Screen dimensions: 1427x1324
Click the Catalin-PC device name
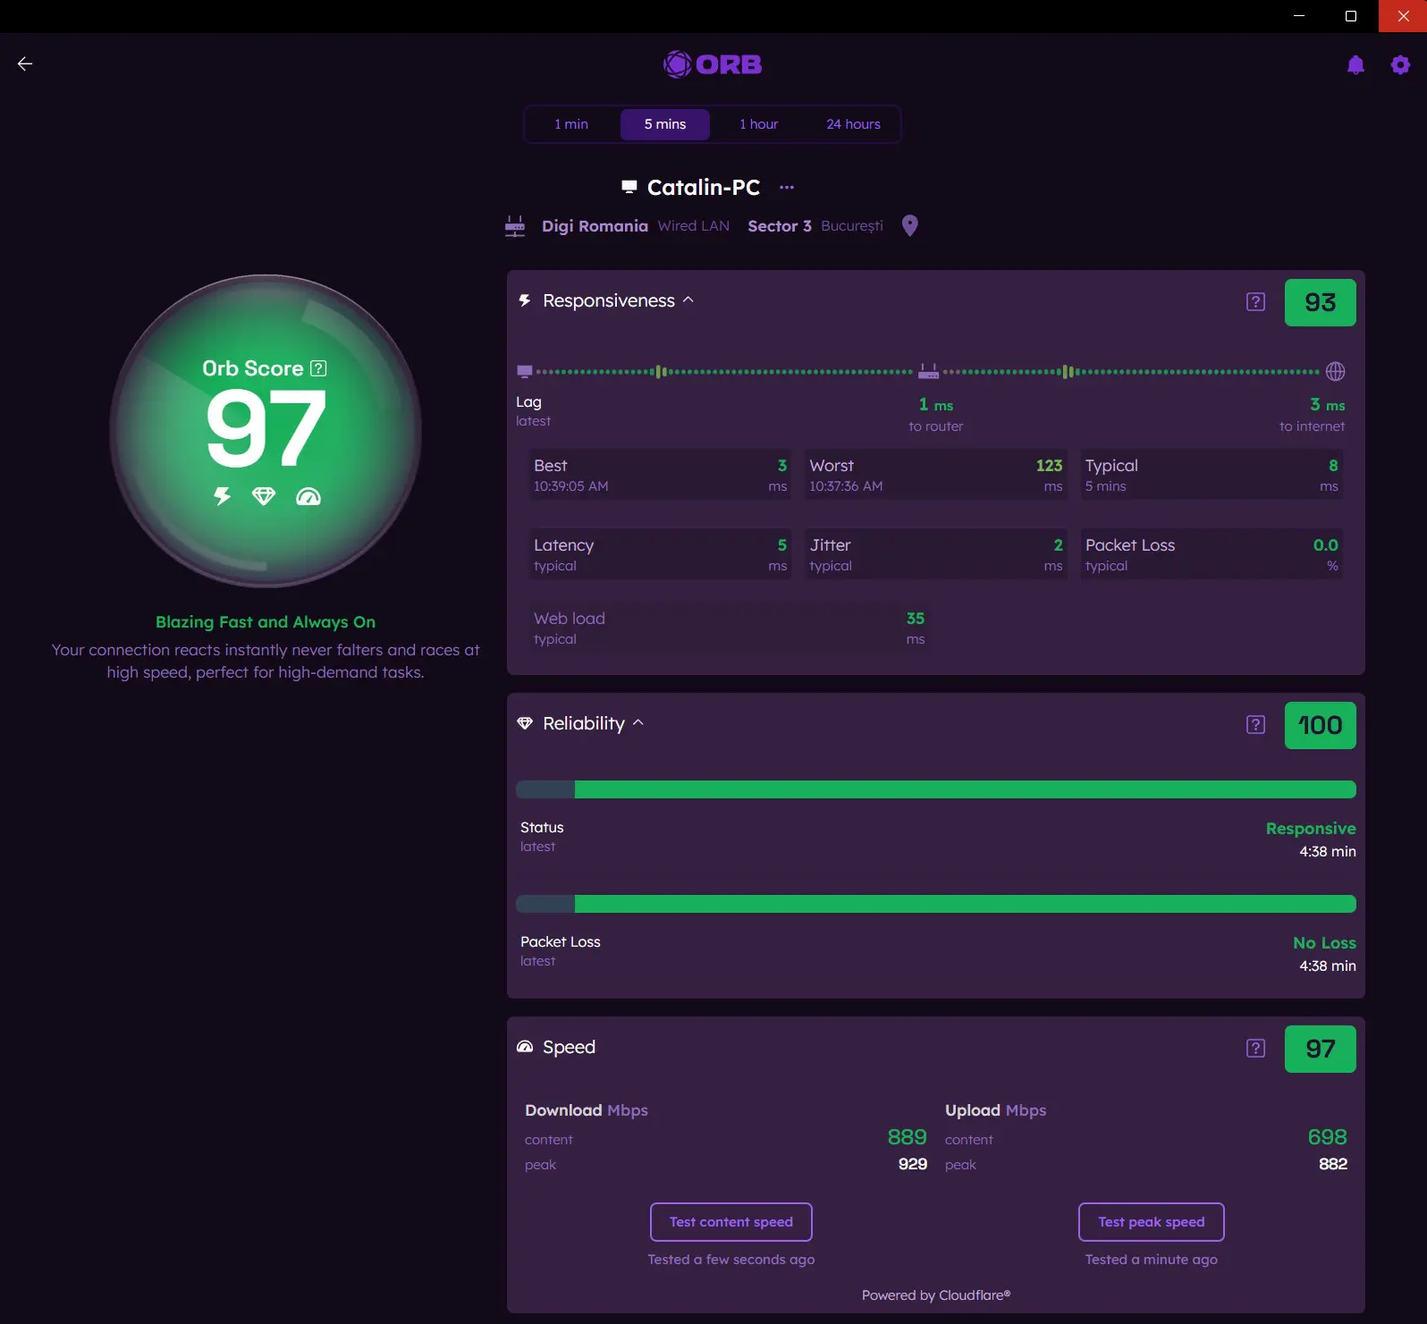[704, 188]
